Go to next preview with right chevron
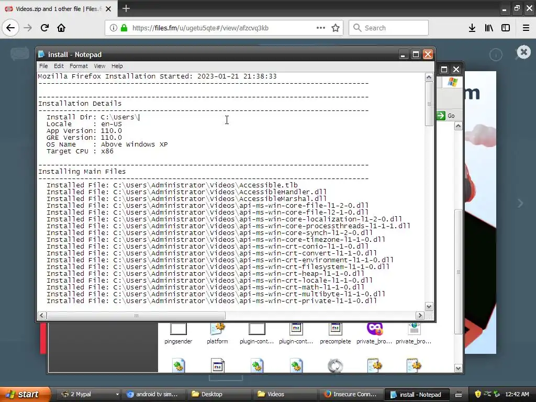This screenshot has width=536, height=402. [520, 204]
